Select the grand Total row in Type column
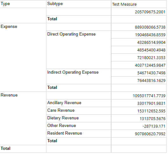168x154 pixels. click(x=5, y=148)
